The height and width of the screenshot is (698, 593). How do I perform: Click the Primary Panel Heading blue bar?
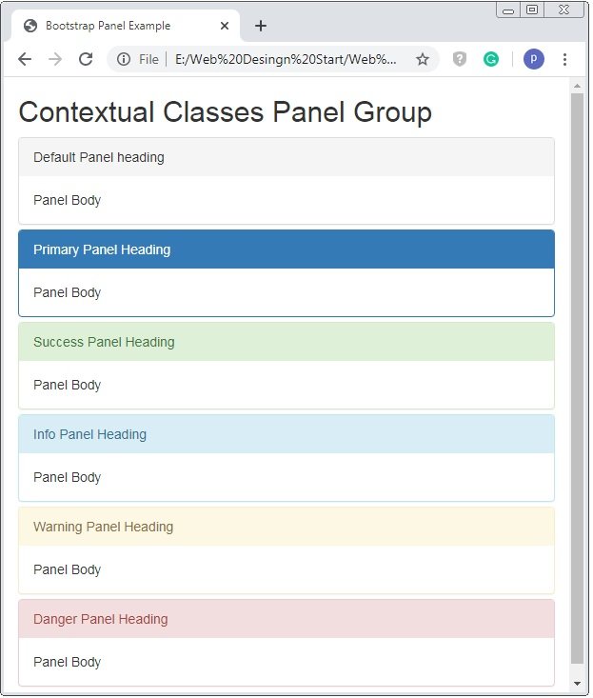[x=287, y=249]
